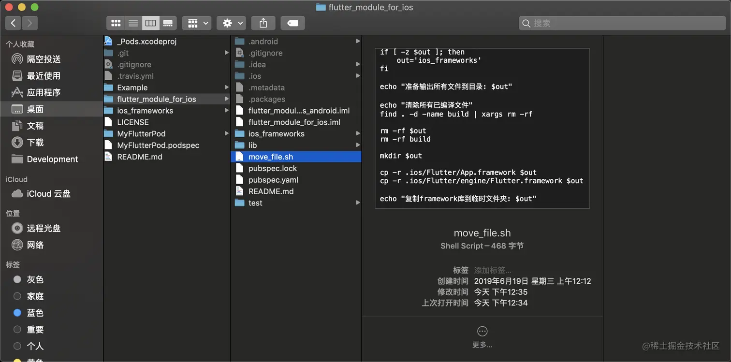The width and height of the screenshot is (731, 362).
Task: Go forward to next folder
Action: click(29, 23)
